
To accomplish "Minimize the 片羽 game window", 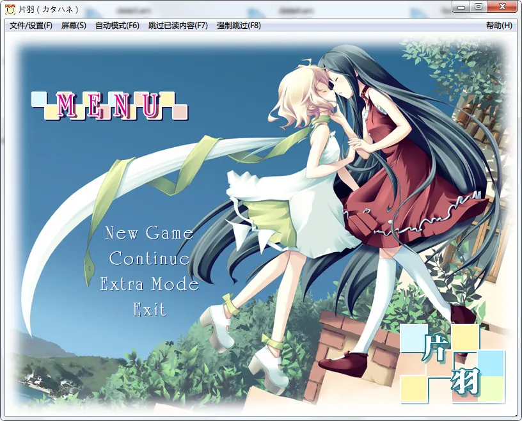I will (x=461, y=6).
